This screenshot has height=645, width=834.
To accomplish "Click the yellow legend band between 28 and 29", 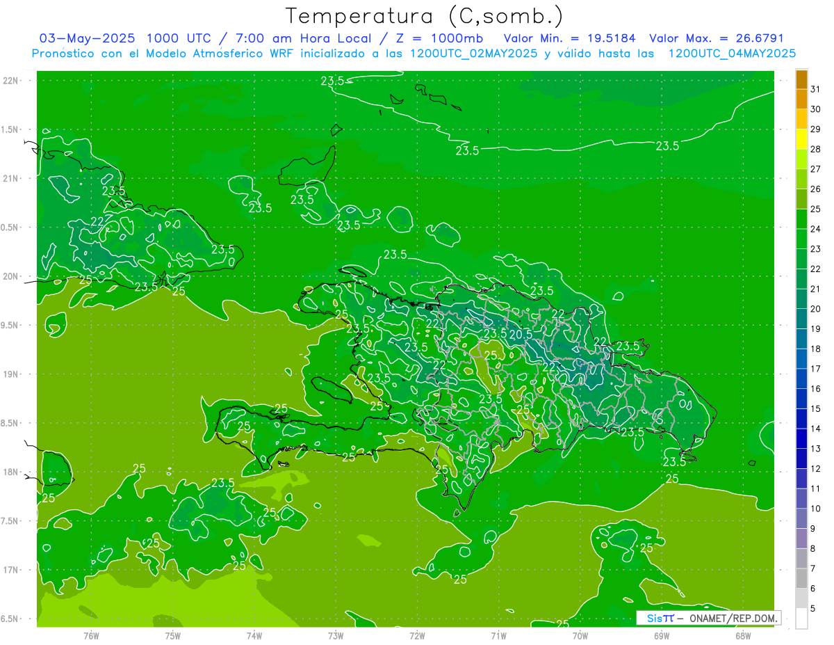I will (801, 139).
